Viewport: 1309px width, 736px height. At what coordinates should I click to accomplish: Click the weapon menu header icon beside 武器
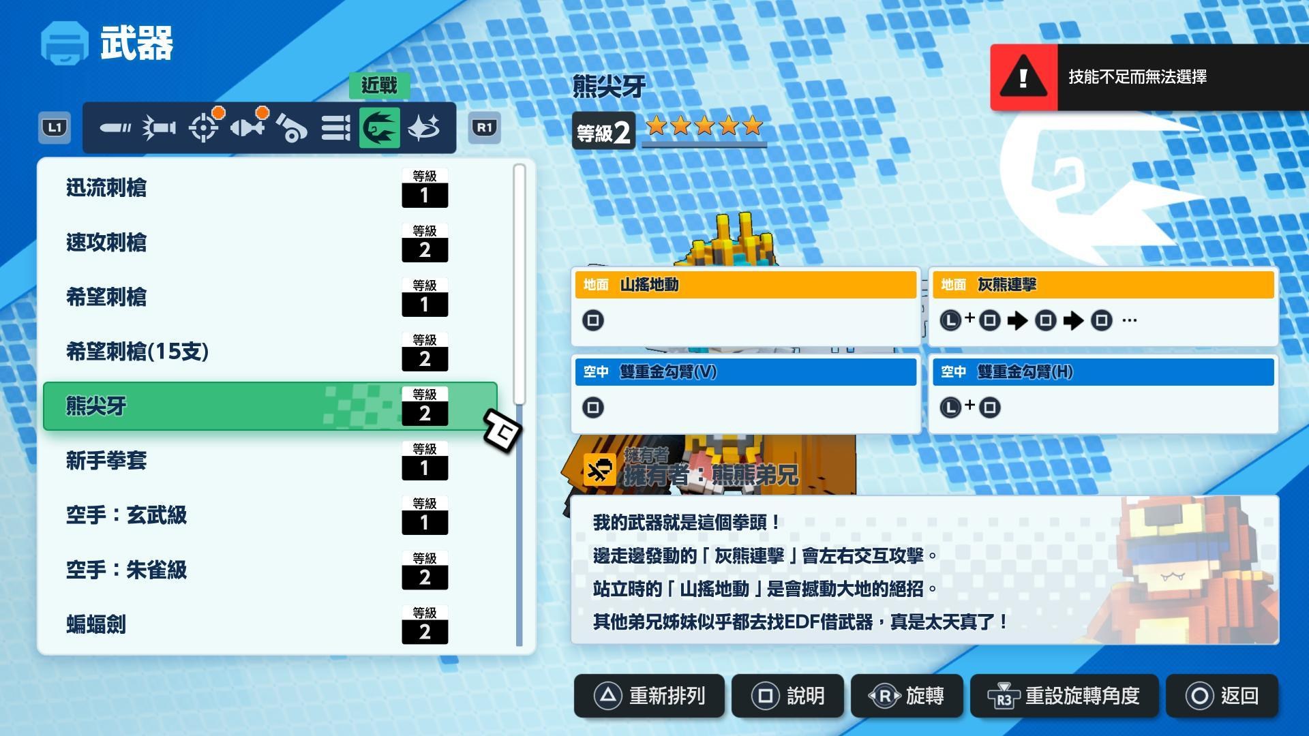tap(65, 43)
